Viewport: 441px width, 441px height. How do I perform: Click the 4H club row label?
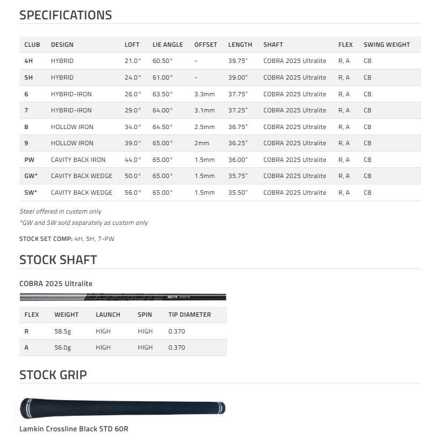tap(29, 61)
